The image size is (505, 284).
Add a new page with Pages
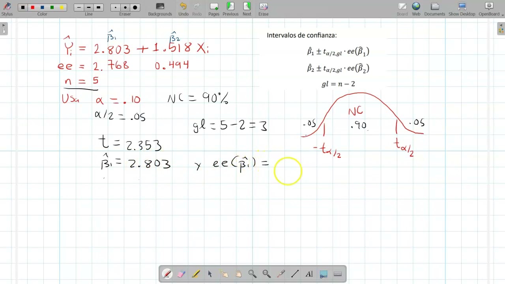[214, 9]
